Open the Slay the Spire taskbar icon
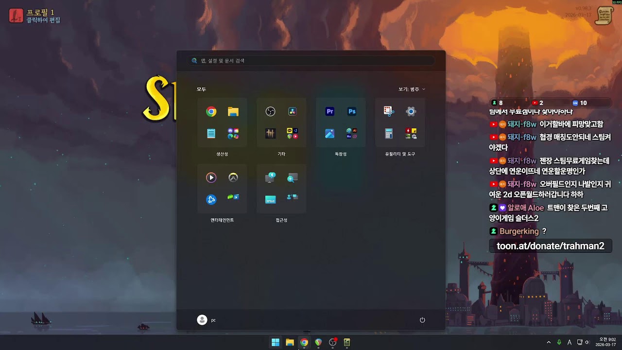This screenshot has width=622, height=350. click(347, 342)
